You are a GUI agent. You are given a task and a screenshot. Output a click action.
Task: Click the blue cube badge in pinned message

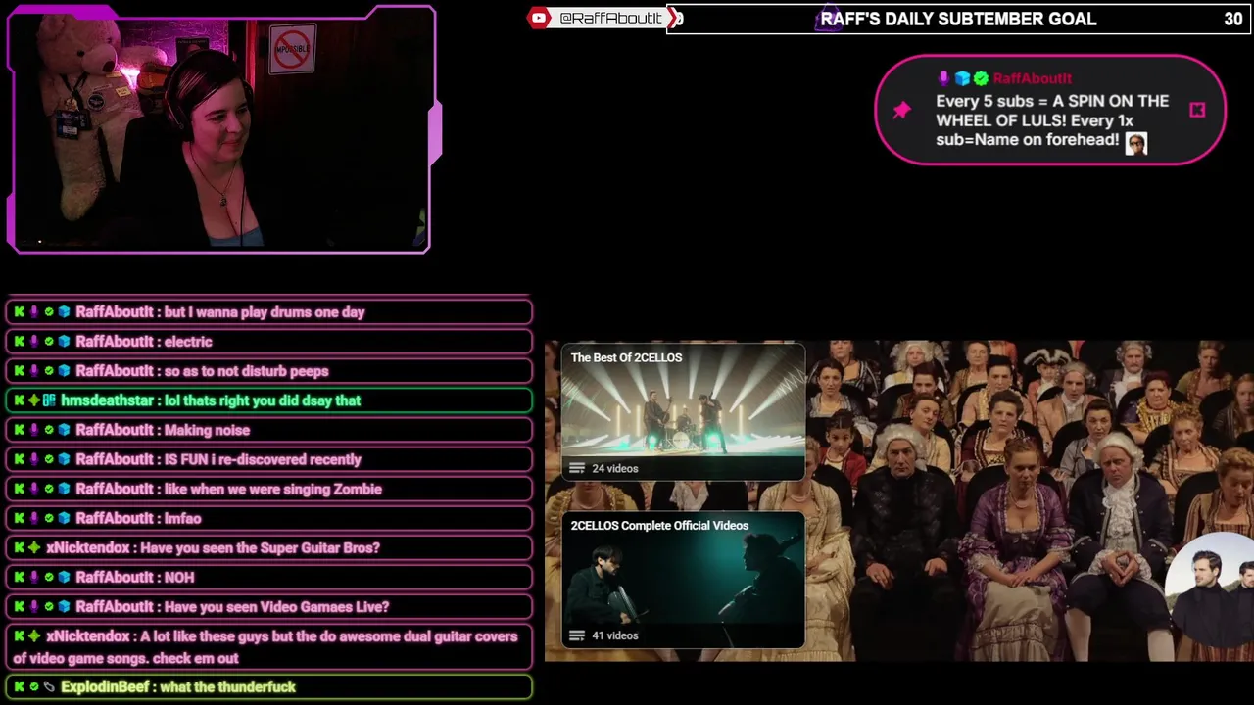962,78
